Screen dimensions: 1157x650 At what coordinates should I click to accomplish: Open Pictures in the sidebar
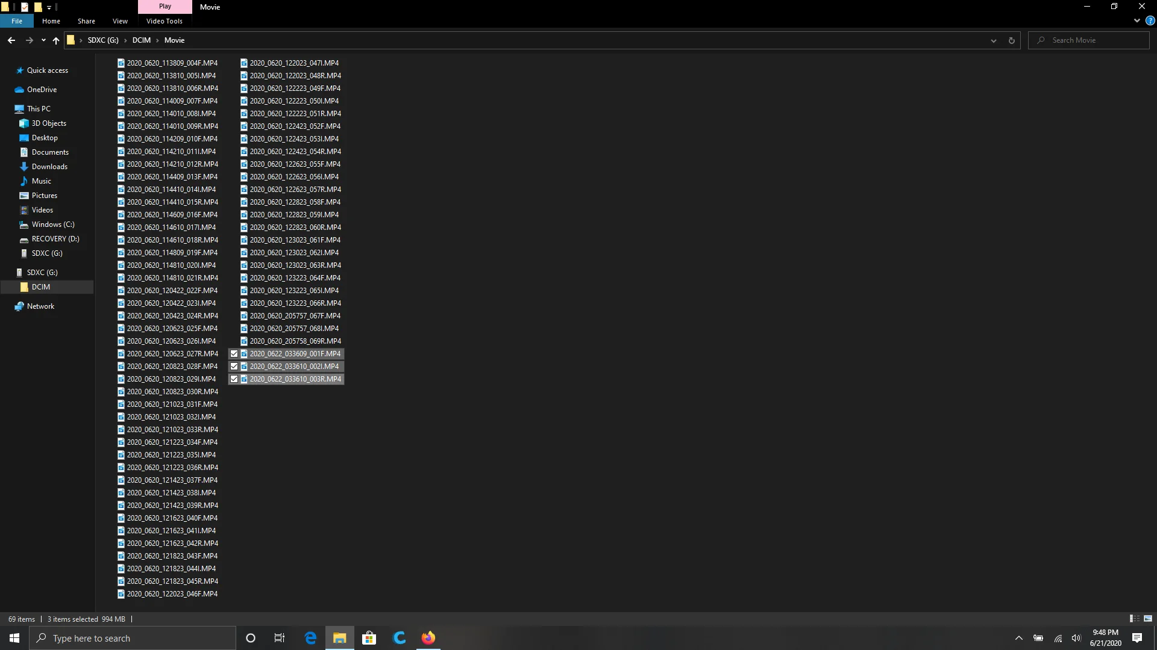click(45, 196)
